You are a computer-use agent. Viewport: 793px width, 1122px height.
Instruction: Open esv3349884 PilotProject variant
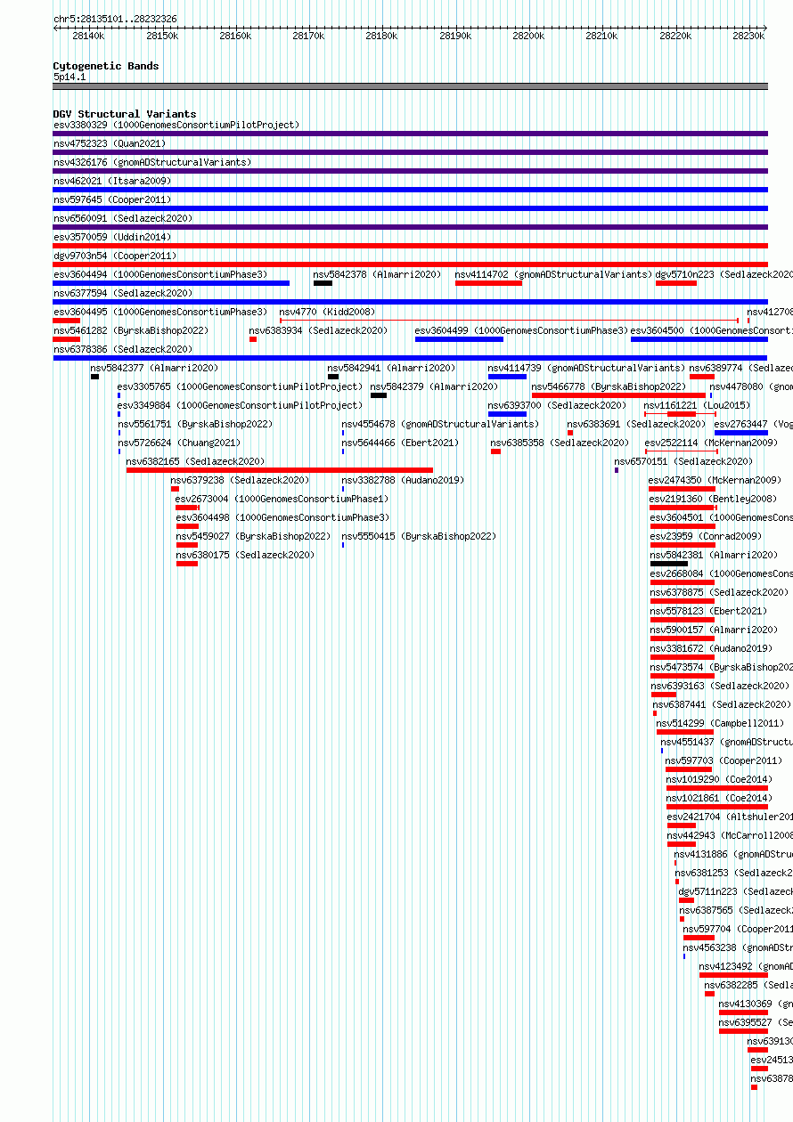click(241, 405)
